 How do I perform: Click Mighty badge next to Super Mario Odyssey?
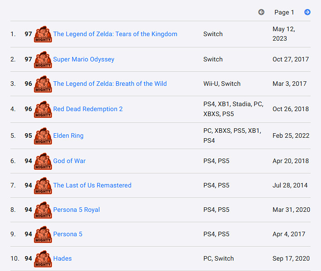(x=43, y=60)
